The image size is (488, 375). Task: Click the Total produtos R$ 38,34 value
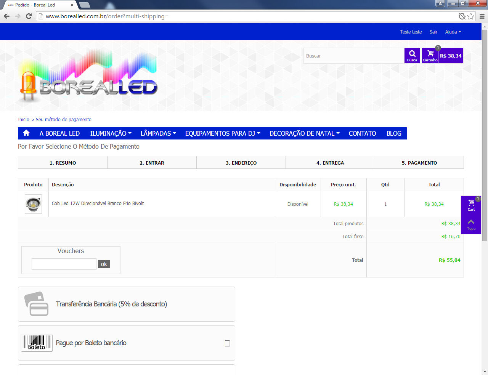tap(451, 223)
